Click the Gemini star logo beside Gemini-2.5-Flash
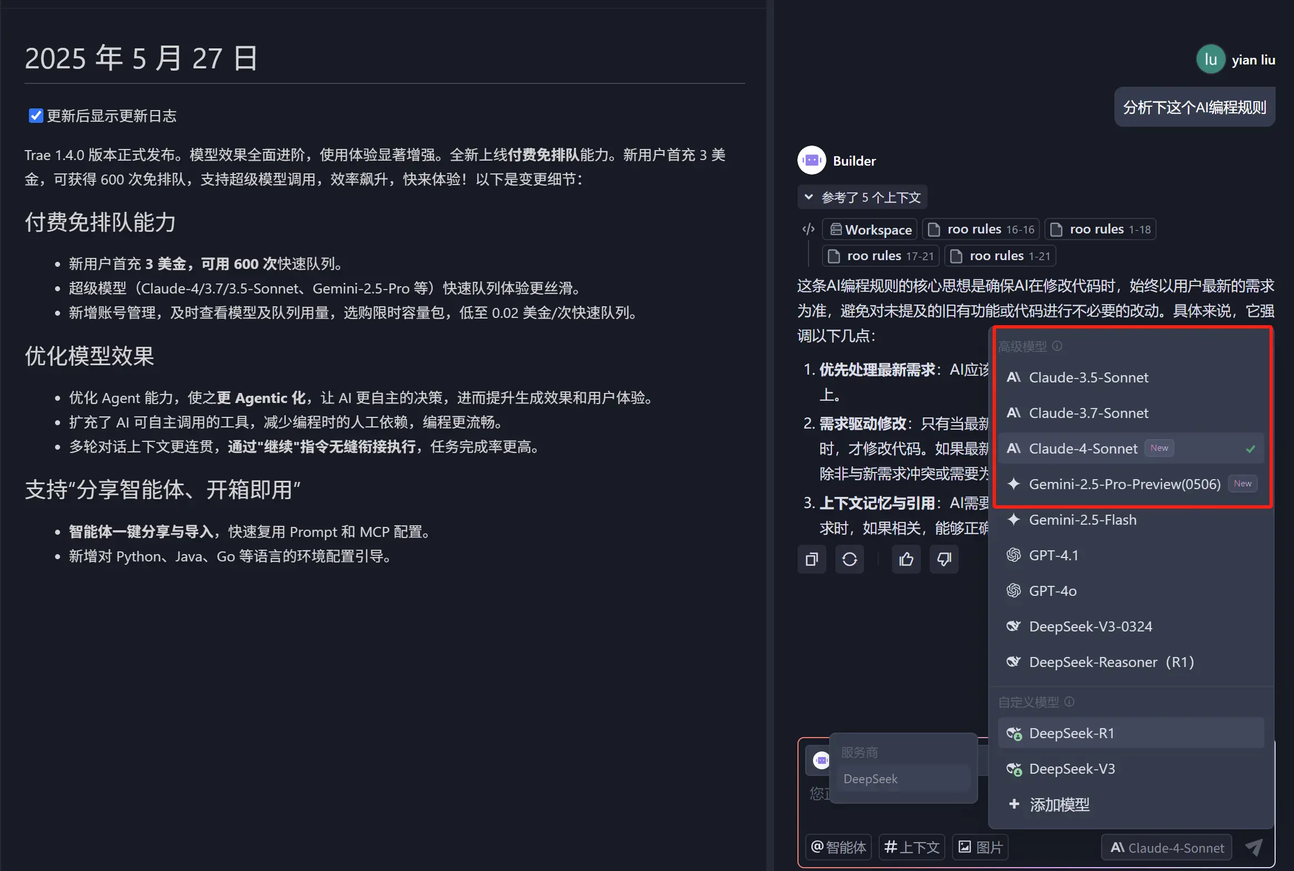The height and width of the screenshot is (871, 1294). coord(1014,520)
